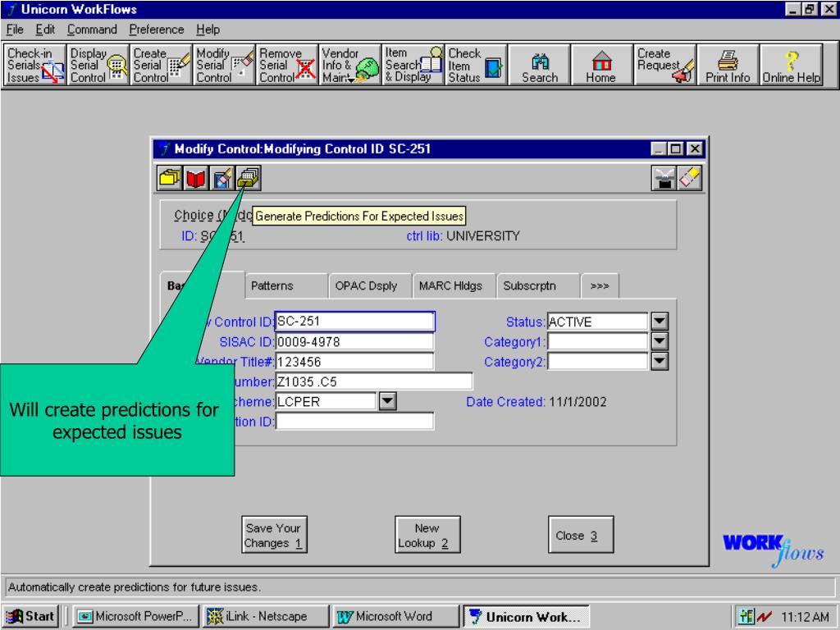
Task: Open Create Serial Control wizard
Action: pyautogui.click(x=162, y=65)
